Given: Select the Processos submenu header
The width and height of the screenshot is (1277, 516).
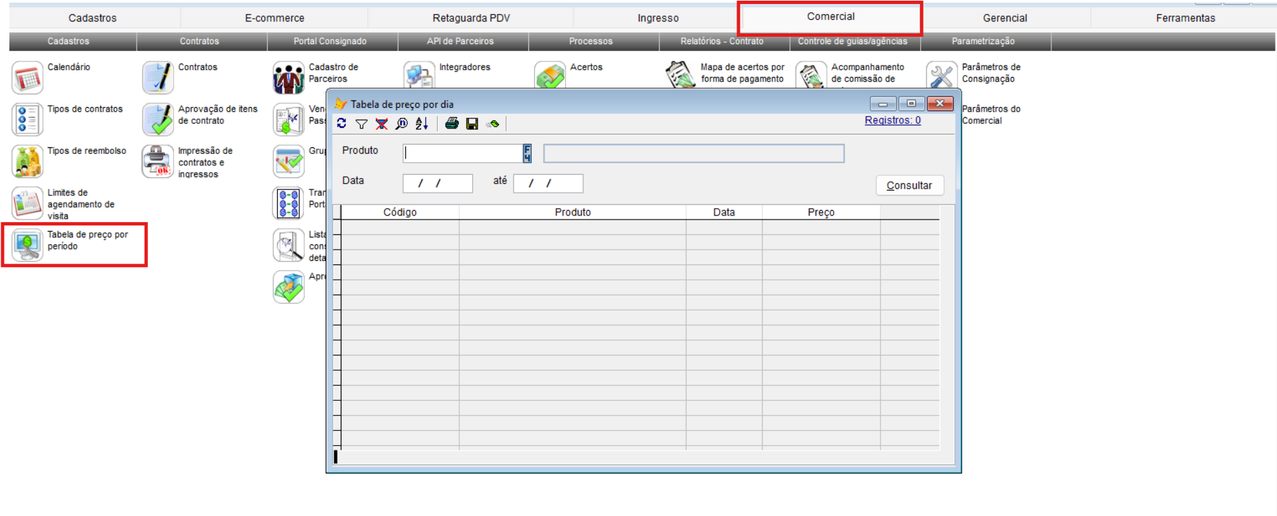Looking at the screenshot, I should (x=590, y=41).
